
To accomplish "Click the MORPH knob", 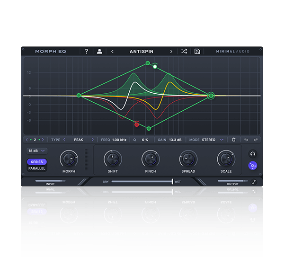I will click(x=69, y=159).
